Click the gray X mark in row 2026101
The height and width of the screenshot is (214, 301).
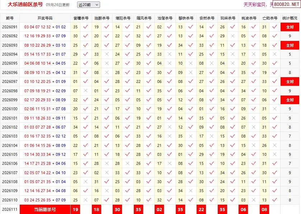(254, 118)
